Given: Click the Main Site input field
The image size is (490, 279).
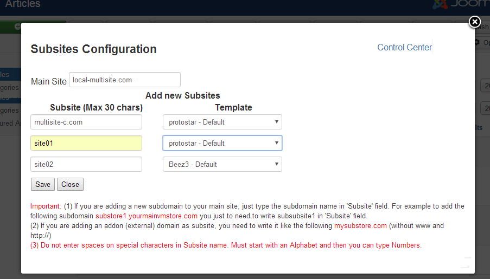Looking at the screenshot, I should 125,80.
